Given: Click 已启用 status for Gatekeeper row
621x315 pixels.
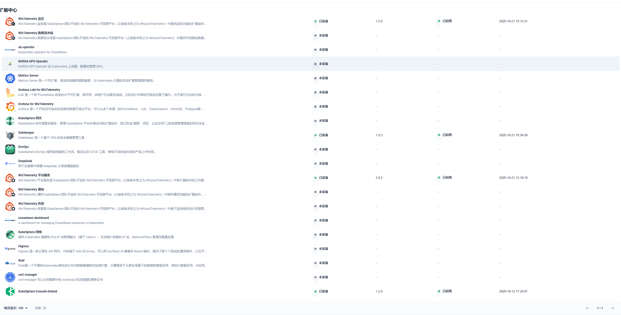Looking at the screenshot, I should pos(447,135).
